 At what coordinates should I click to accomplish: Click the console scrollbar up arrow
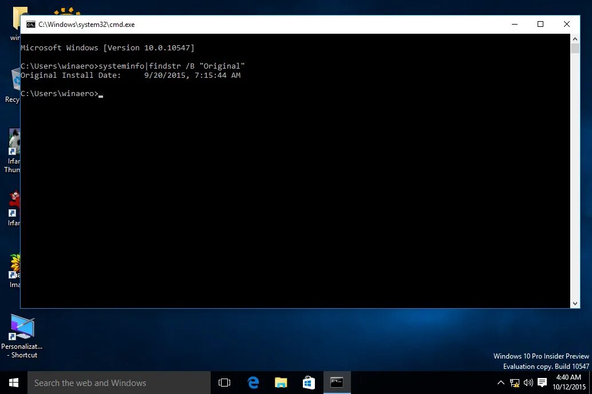[x=575, y=39]
